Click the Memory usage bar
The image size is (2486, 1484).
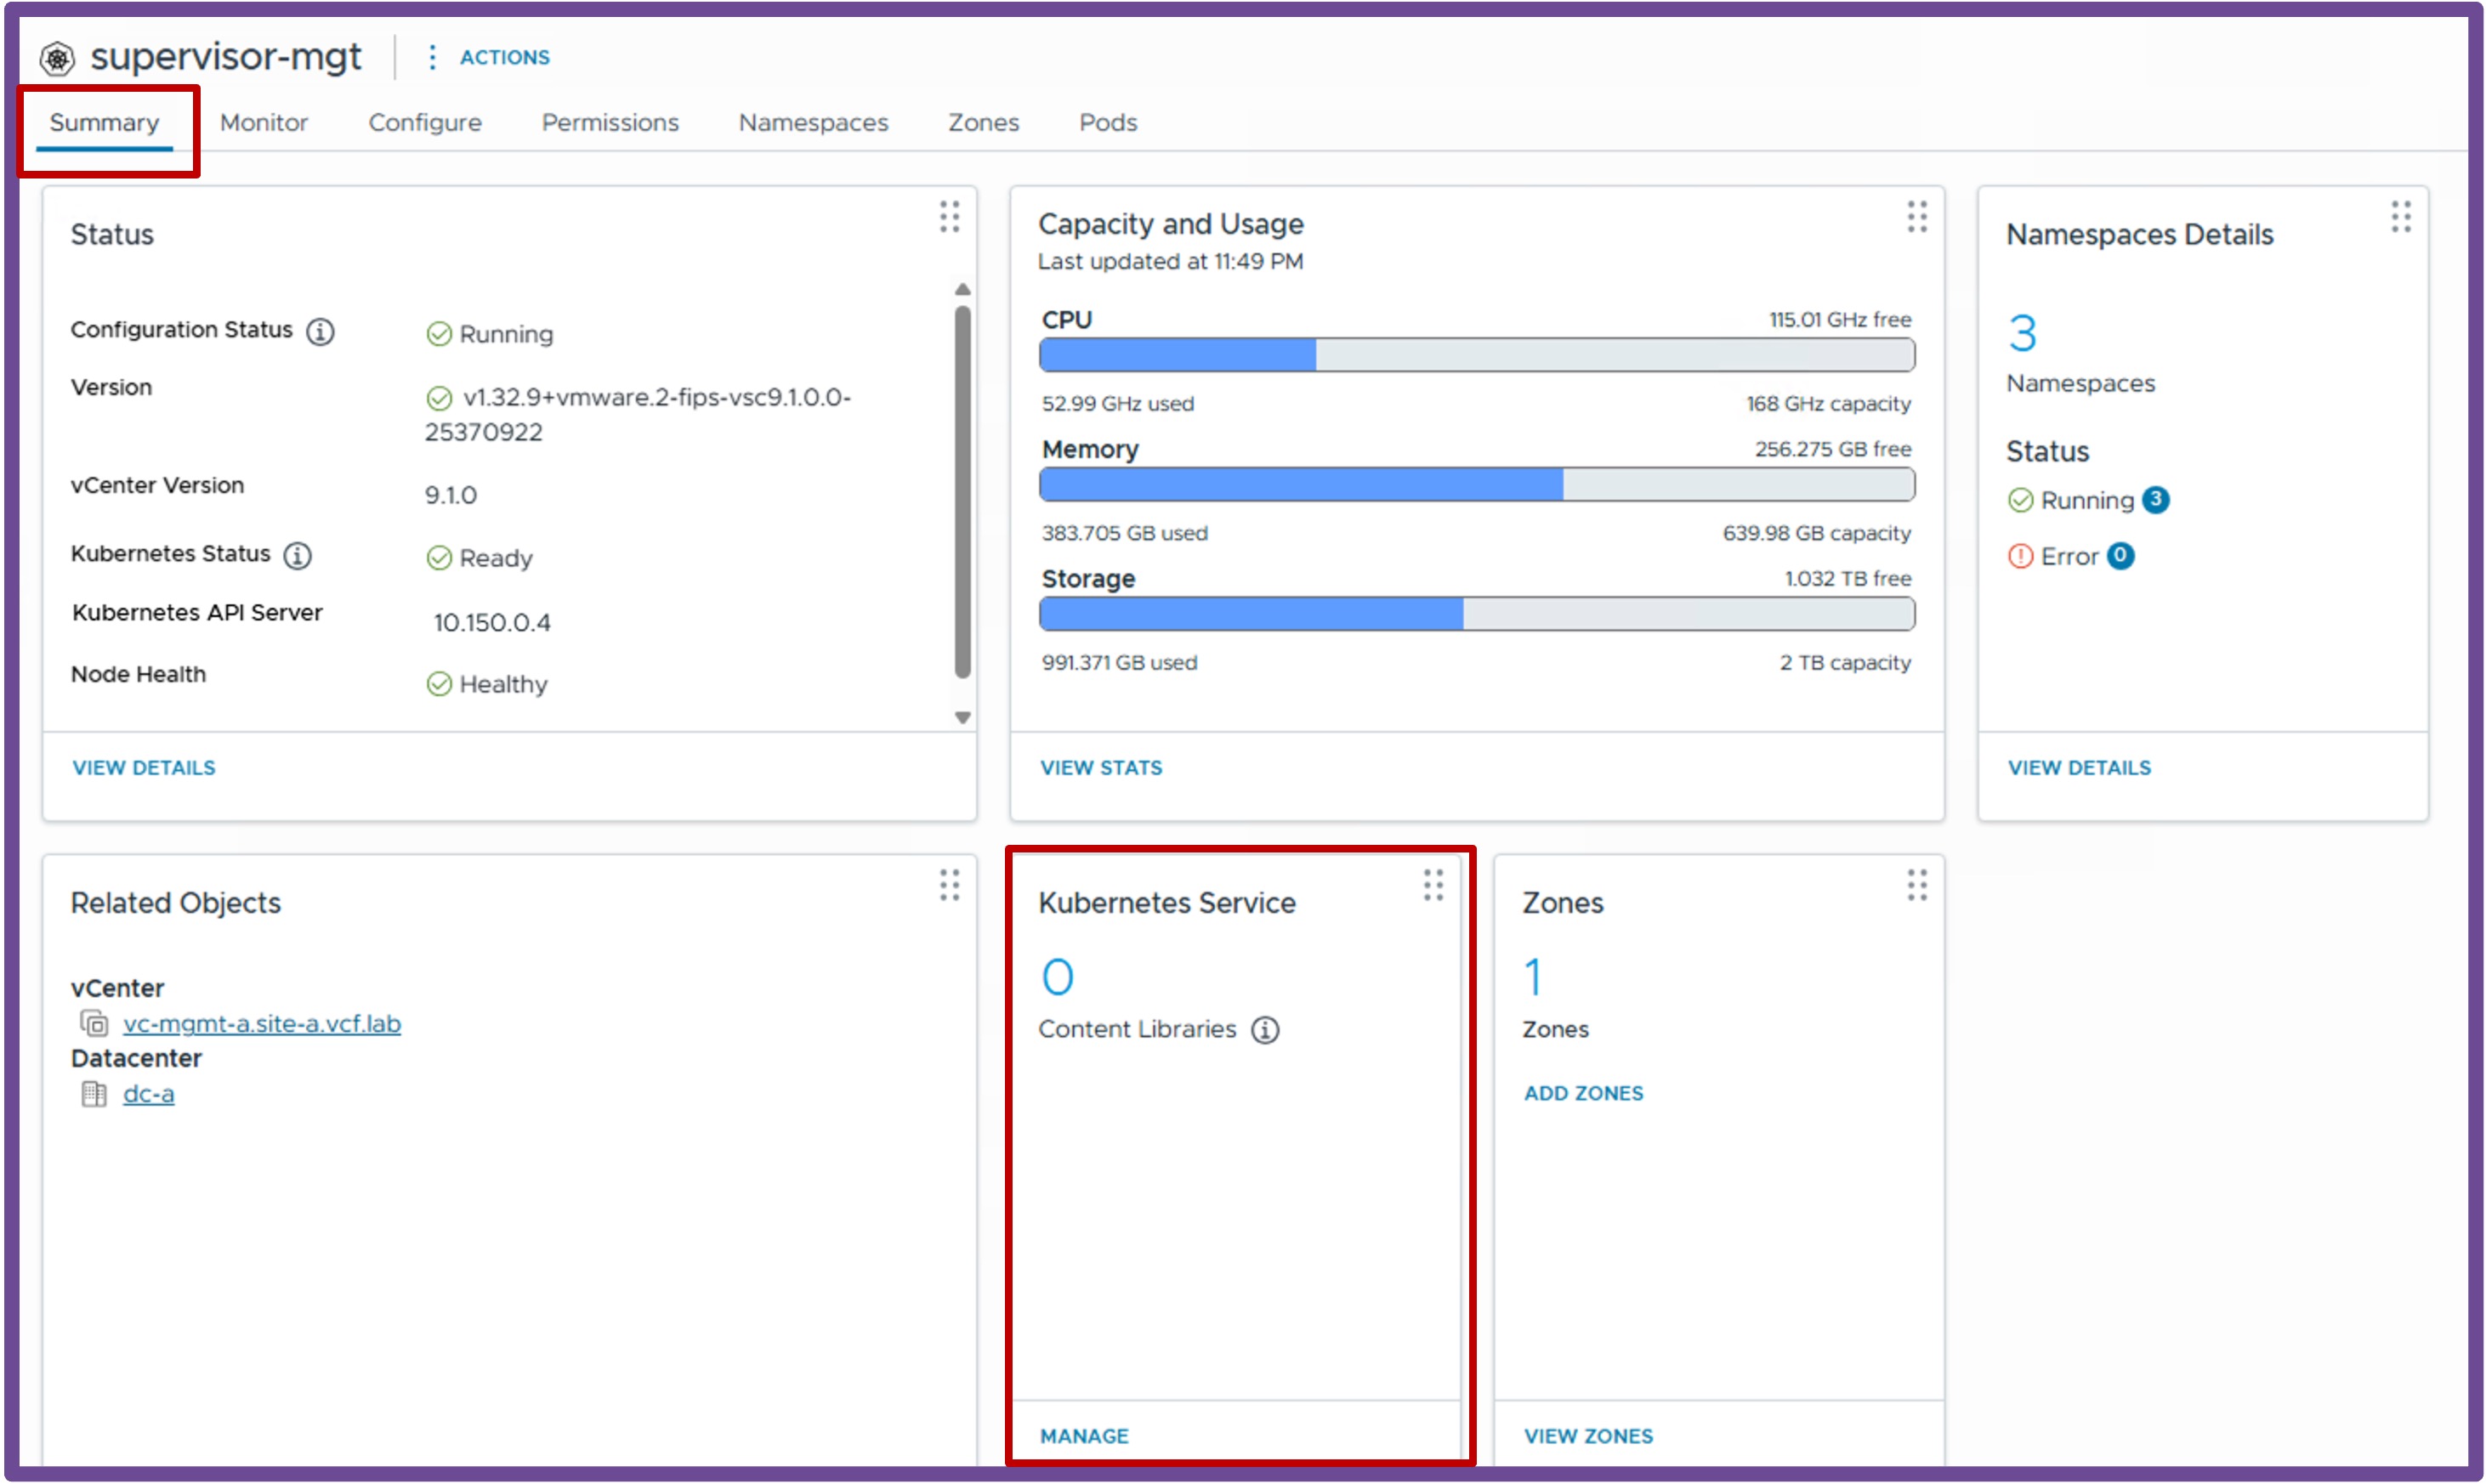[x=1477, y=485]
